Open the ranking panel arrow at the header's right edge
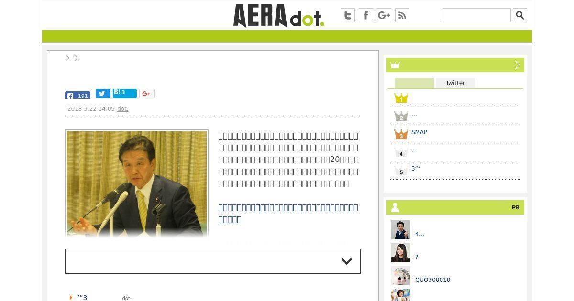 tap(517, 65)
